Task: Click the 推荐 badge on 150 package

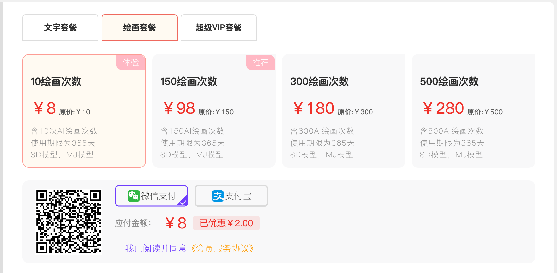Action: (260, 63)
